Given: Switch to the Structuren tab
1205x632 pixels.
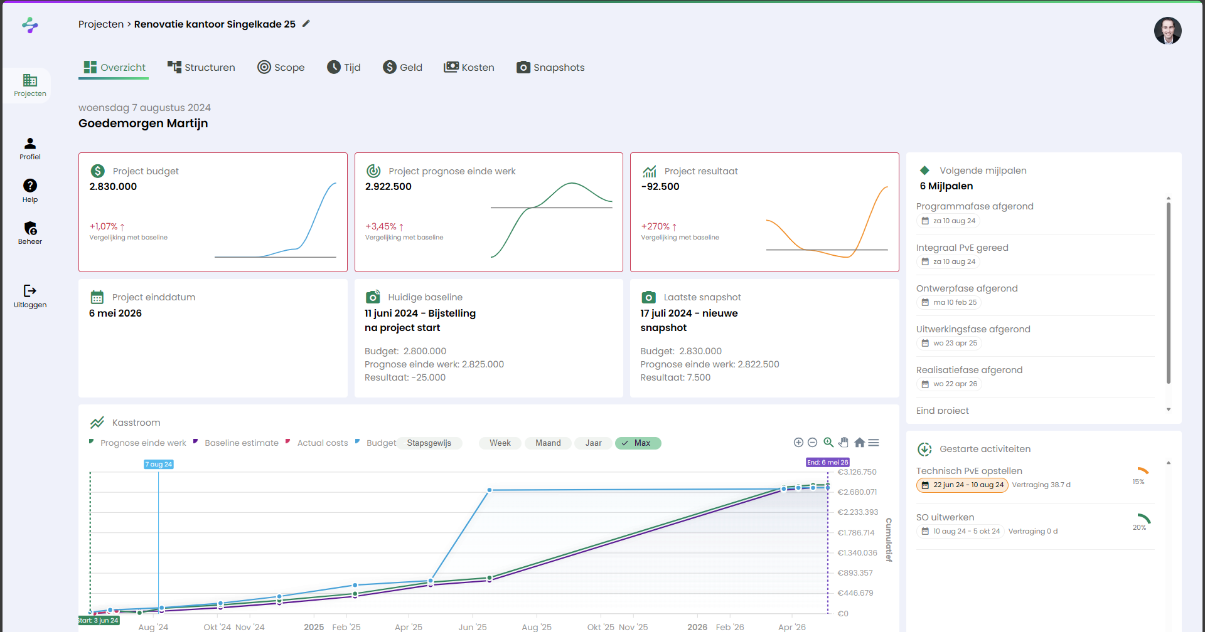Looking at the screenshot, I should (x=201, y=67).
